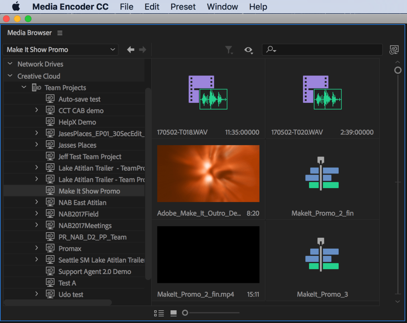
Task: Open the file type filter icon
Action: (229, 50)
